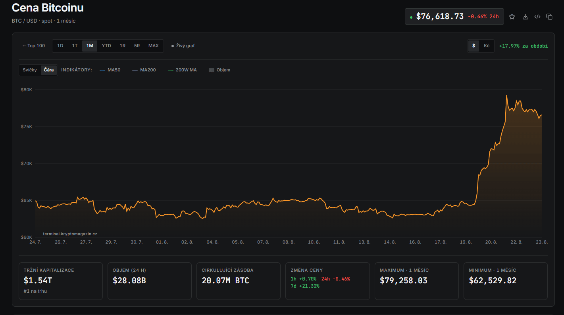Click the $76,618.73 current price badge
Viewport: 564px width, 315px height.
tap(454, 17)
